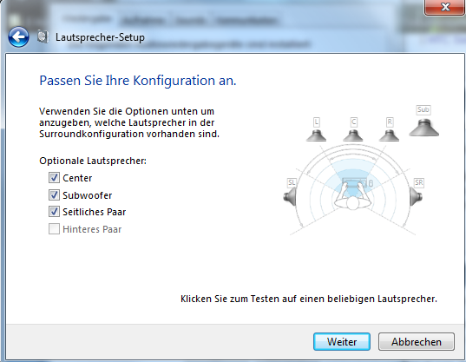Click the speaker icon beside the Lautsprecher-Setup title
The width and height of the screenshot is (466, 362).
click(43, 36)
